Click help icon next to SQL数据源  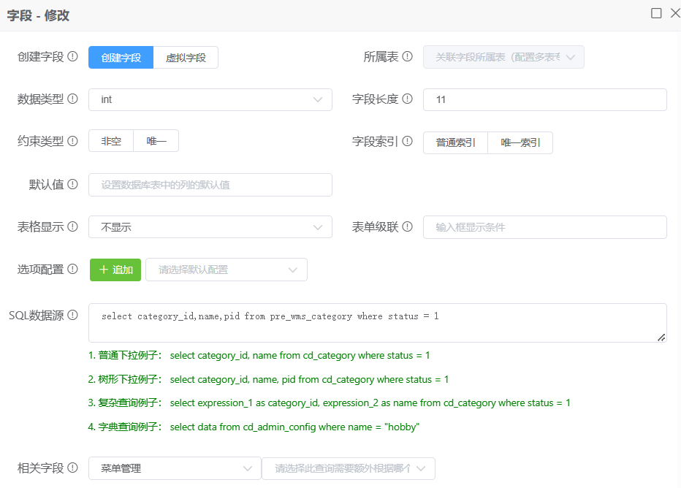(72, 316)
